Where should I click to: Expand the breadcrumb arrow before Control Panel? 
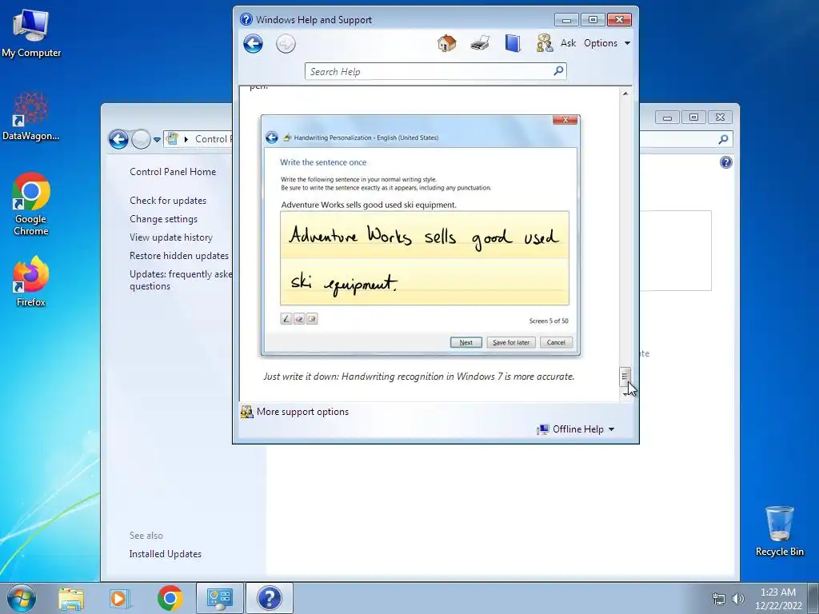click(x=186, y=139)
